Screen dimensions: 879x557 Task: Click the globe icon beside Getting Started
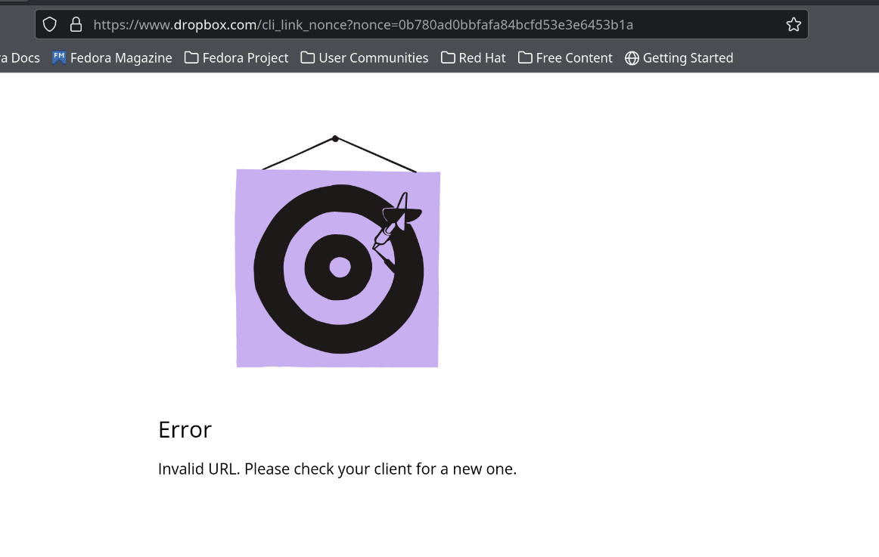[x=632, y=58]
